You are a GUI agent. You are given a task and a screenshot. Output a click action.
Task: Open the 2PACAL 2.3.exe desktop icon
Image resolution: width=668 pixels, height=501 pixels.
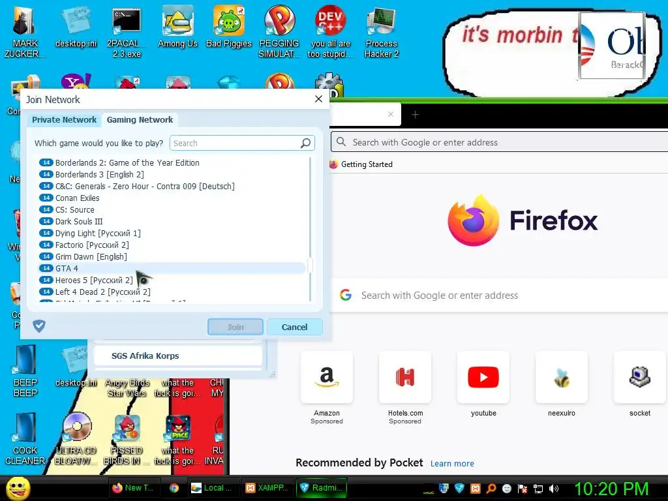pos(127,32)
